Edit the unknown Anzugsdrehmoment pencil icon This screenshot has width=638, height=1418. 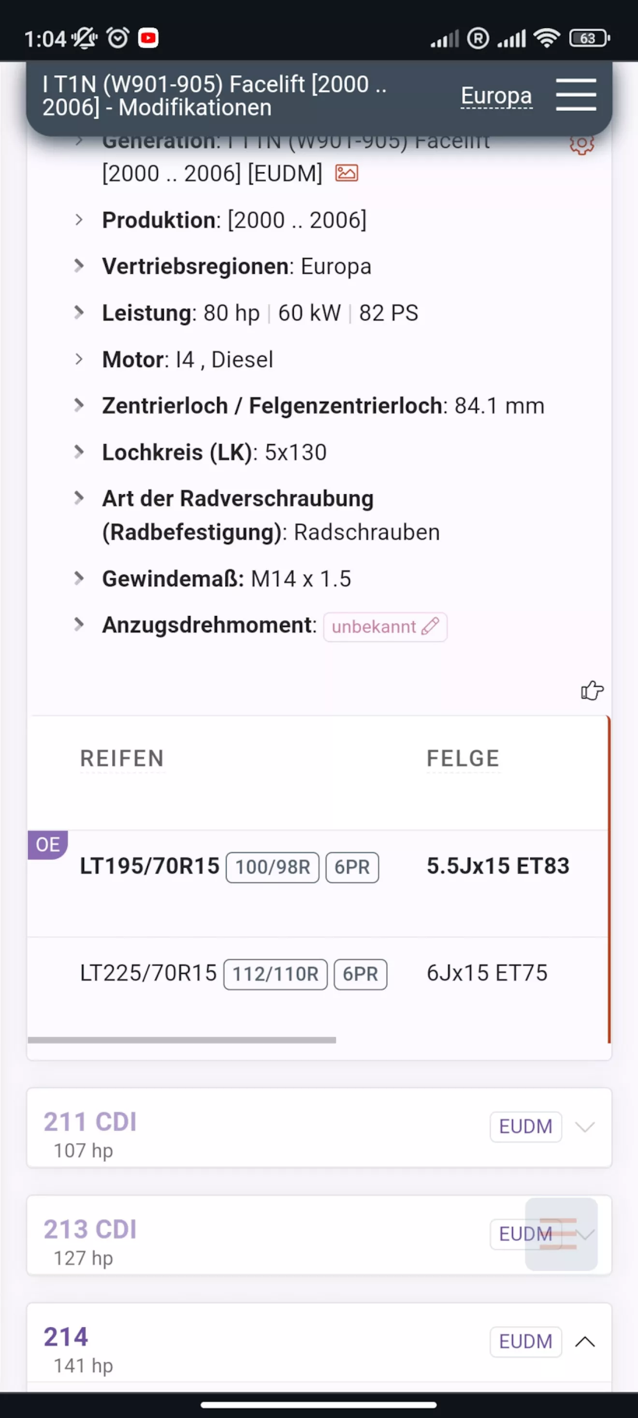coord(431,627)
